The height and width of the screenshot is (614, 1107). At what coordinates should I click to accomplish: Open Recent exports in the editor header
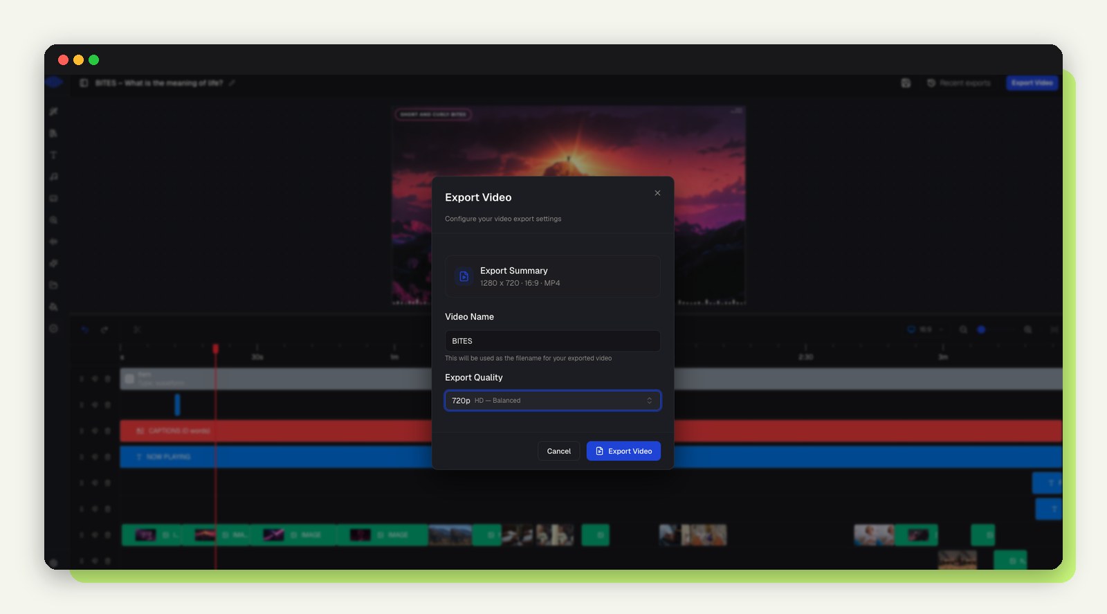(958, 83)
